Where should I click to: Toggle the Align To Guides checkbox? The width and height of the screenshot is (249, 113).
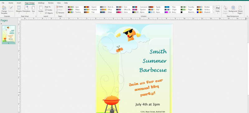point(49,10)
